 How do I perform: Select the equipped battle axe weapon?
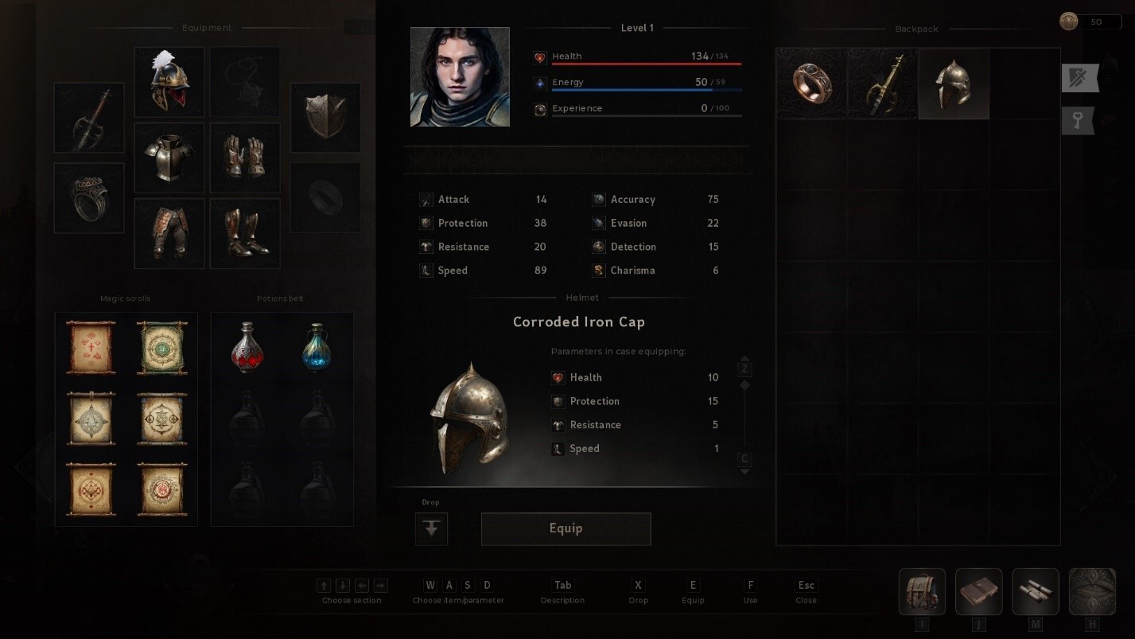point(89,118)
